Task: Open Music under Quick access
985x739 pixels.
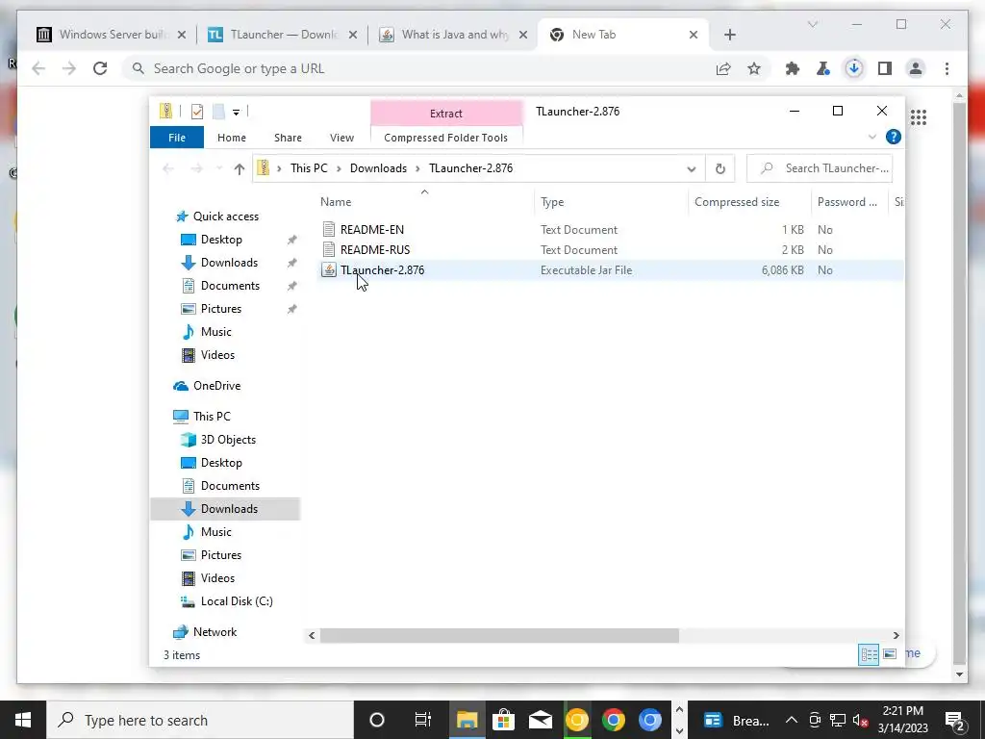Action: 215,332
